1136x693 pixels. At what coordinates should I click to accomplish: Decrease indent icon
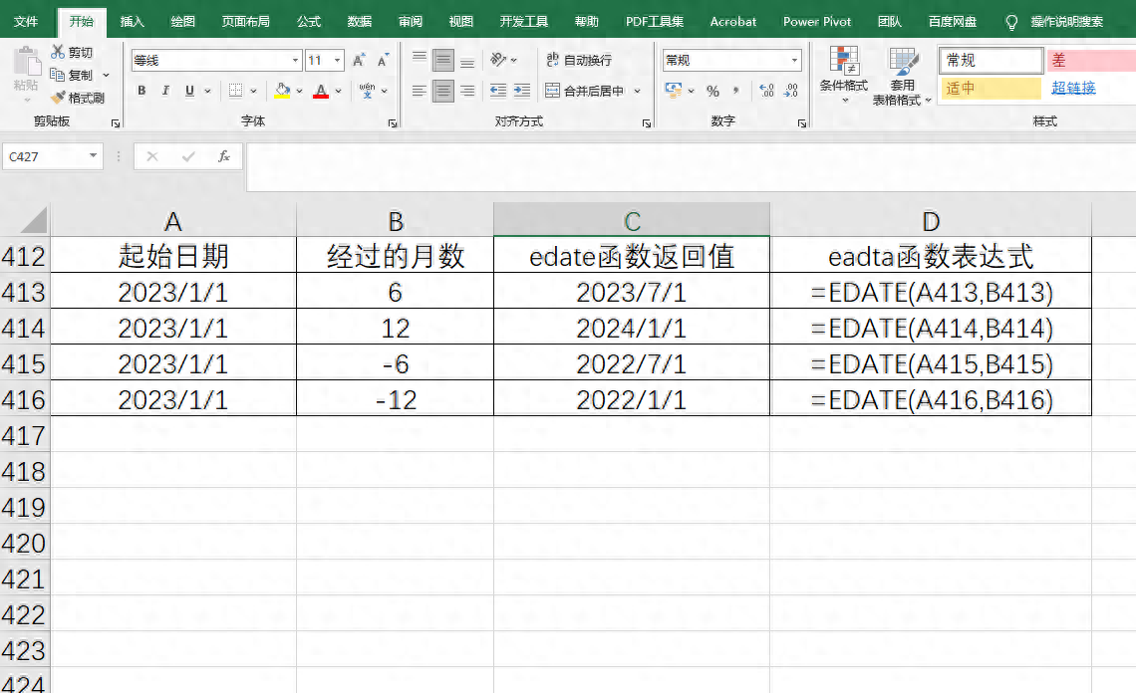click(497, 91)
